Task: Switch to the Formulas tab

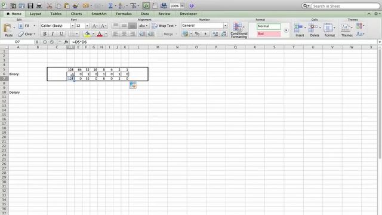Action: (x=124, y=14)
